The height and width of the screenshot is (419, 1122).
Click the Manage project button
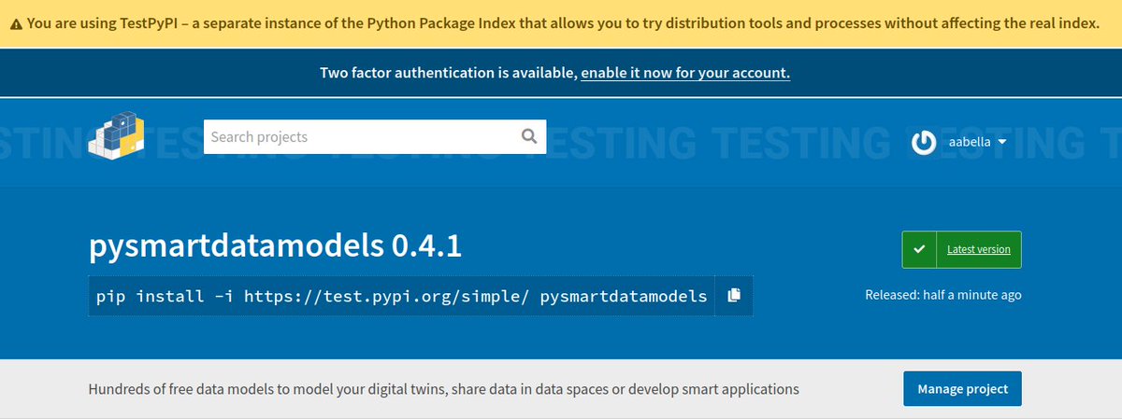[962, 389]
